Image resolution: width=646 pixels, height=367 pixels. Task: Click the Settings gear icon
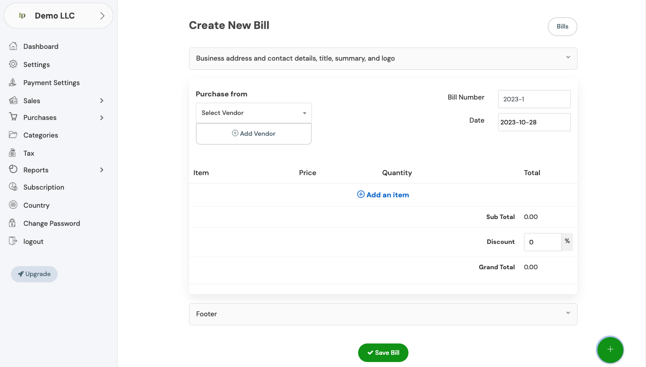pyautogui.click(x=13, y=64)
